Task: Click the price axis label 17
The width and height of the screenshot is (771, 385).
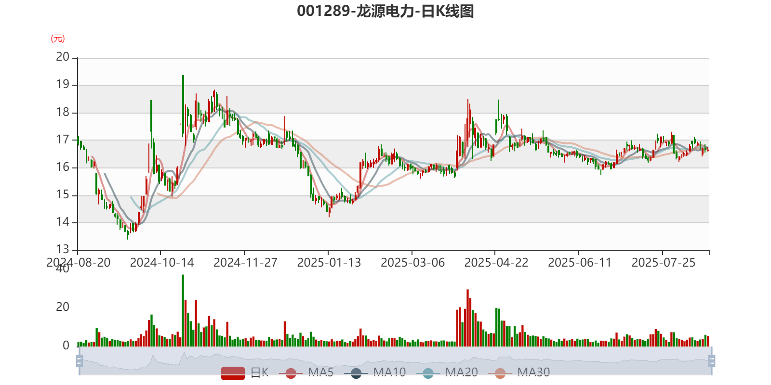Action: pos(63,140)
